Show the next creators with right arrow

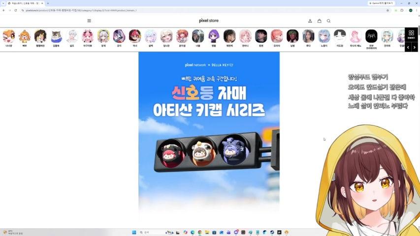pos(415,47)
